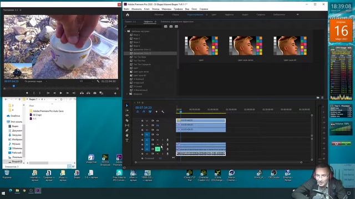
Task: Switch to 'Элементы управления эффектами' tab
Action: click(177, 22)
